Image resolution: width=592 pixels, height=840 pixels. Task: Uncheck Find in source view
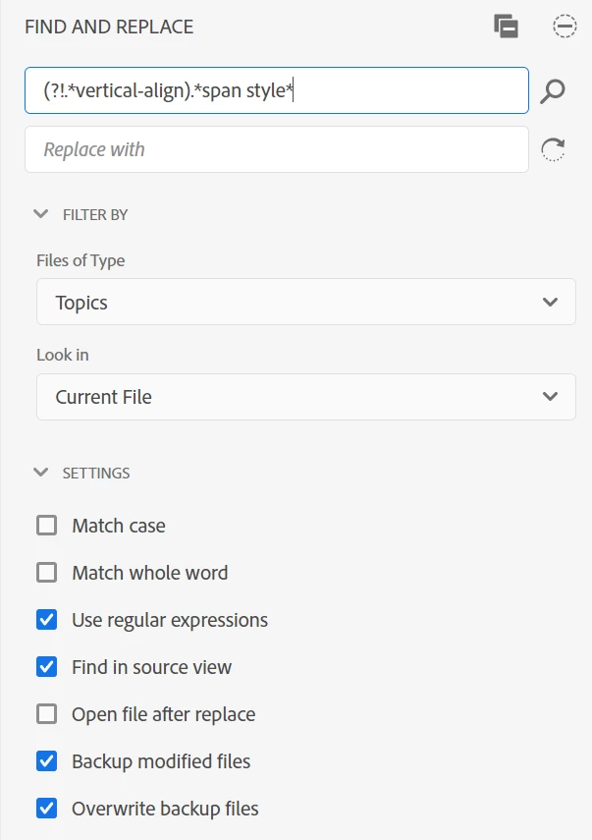point(46,667)
